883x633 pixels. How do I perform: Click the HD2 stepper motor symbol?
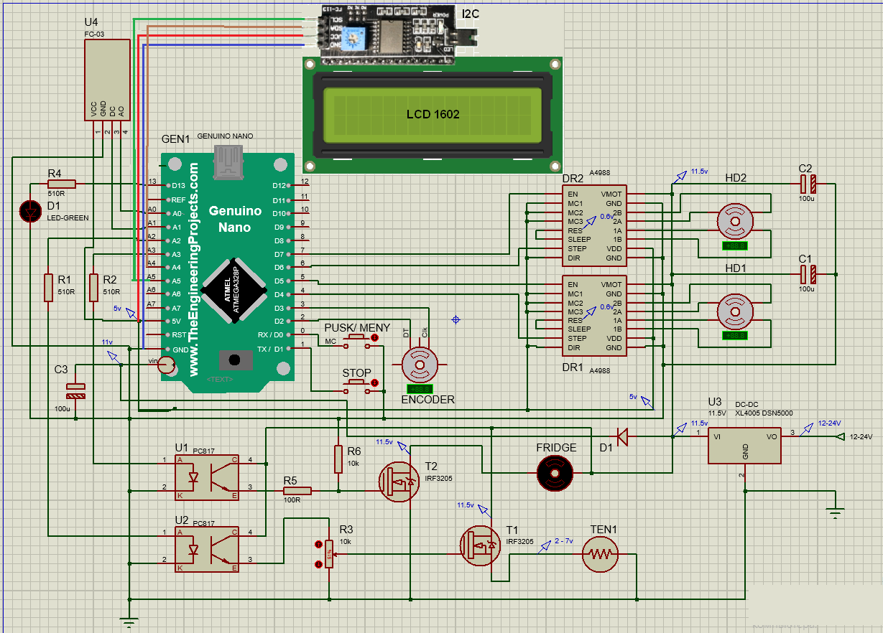point(735,222)
